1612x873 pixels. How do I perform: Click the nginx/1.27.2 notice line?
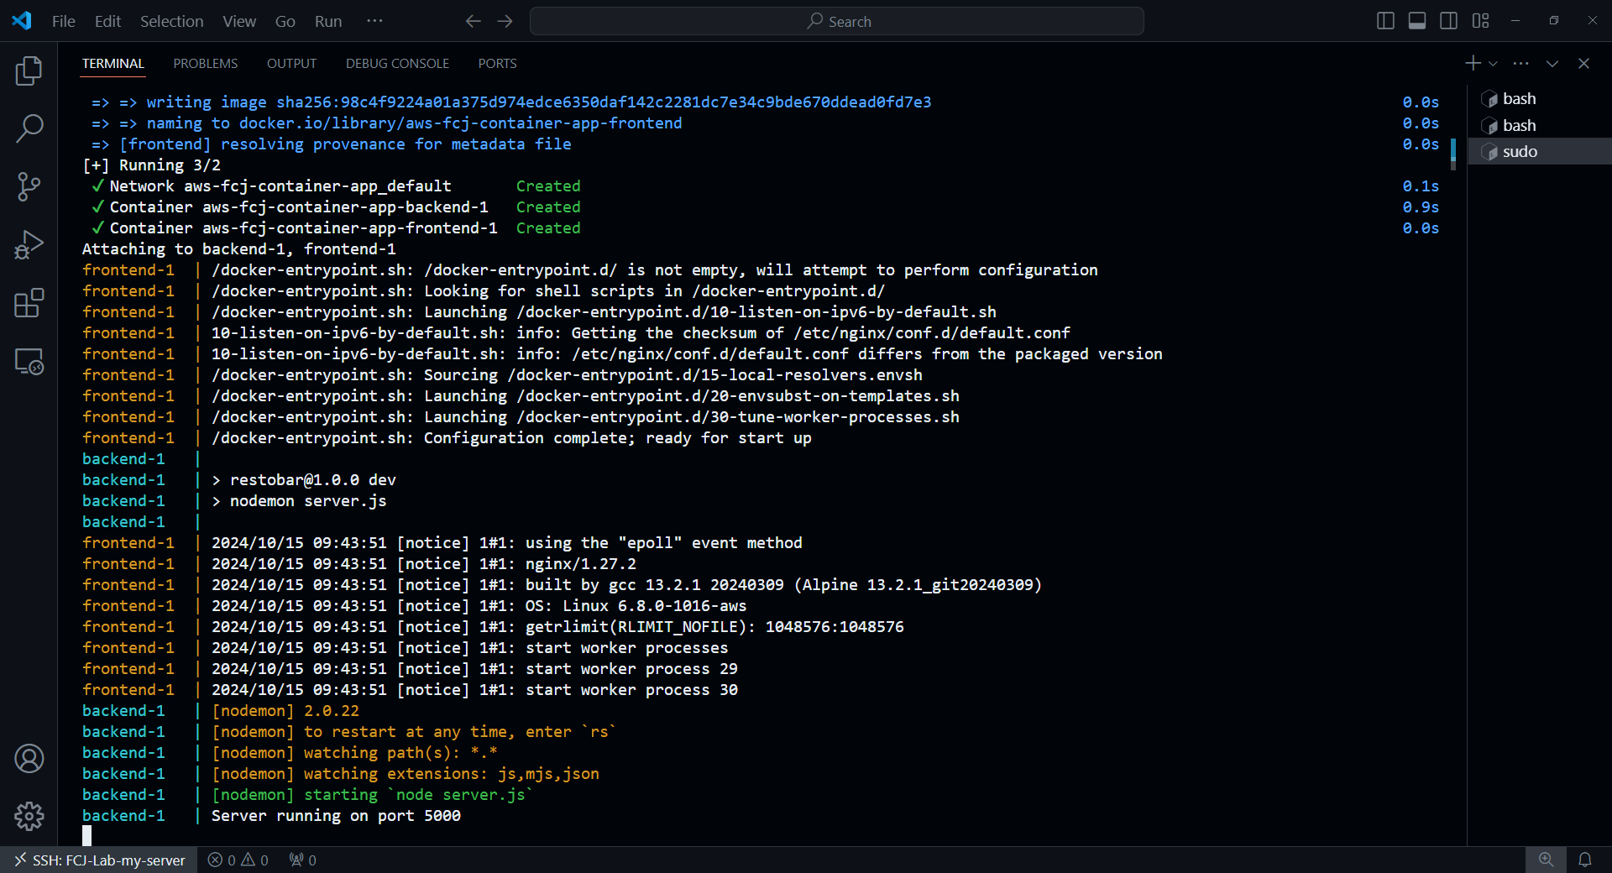click(424, 564)
